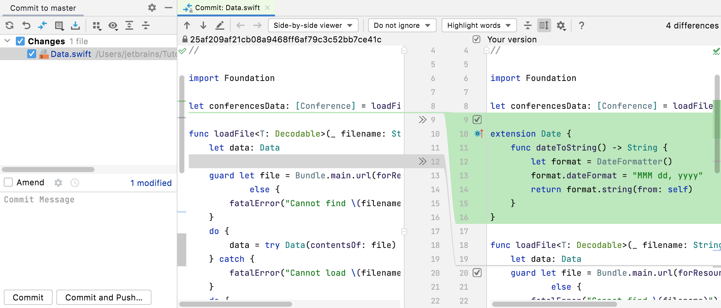The width and height of the screenshot is (721, 308).
Task: Hide the Commit tool window
Action: (x=169, y=8)
